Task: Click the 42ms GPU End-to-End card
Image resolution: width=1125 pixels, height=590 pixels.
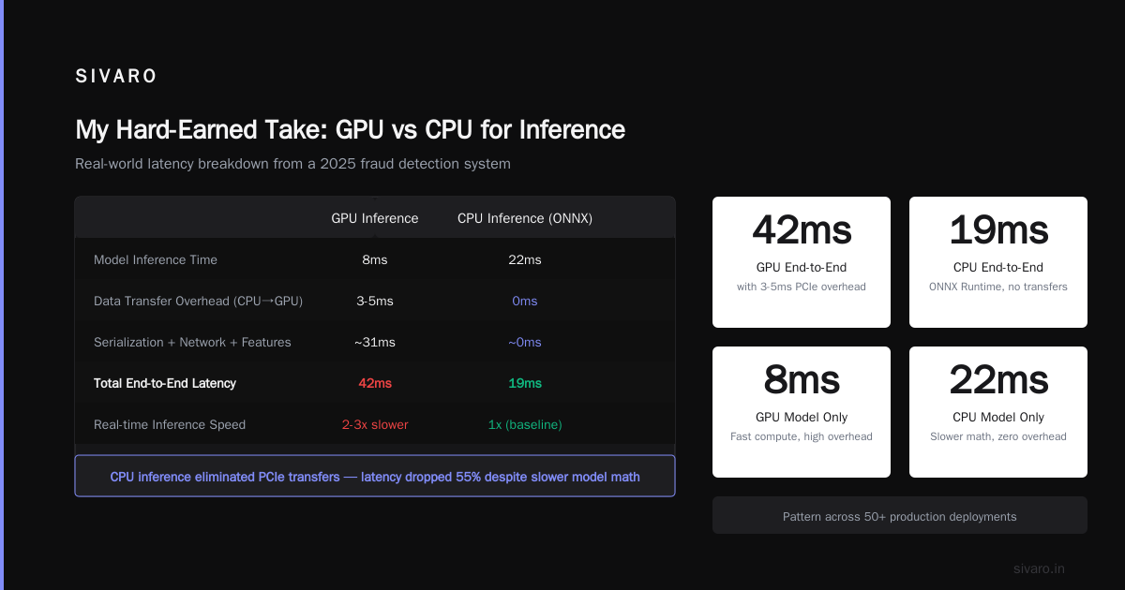Action: 802,262
